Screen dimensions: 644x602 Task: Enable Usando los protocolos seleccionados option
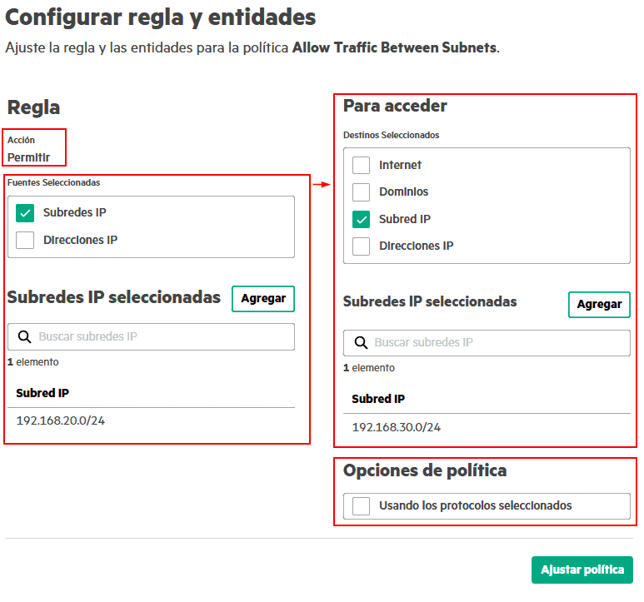[361, 505]
